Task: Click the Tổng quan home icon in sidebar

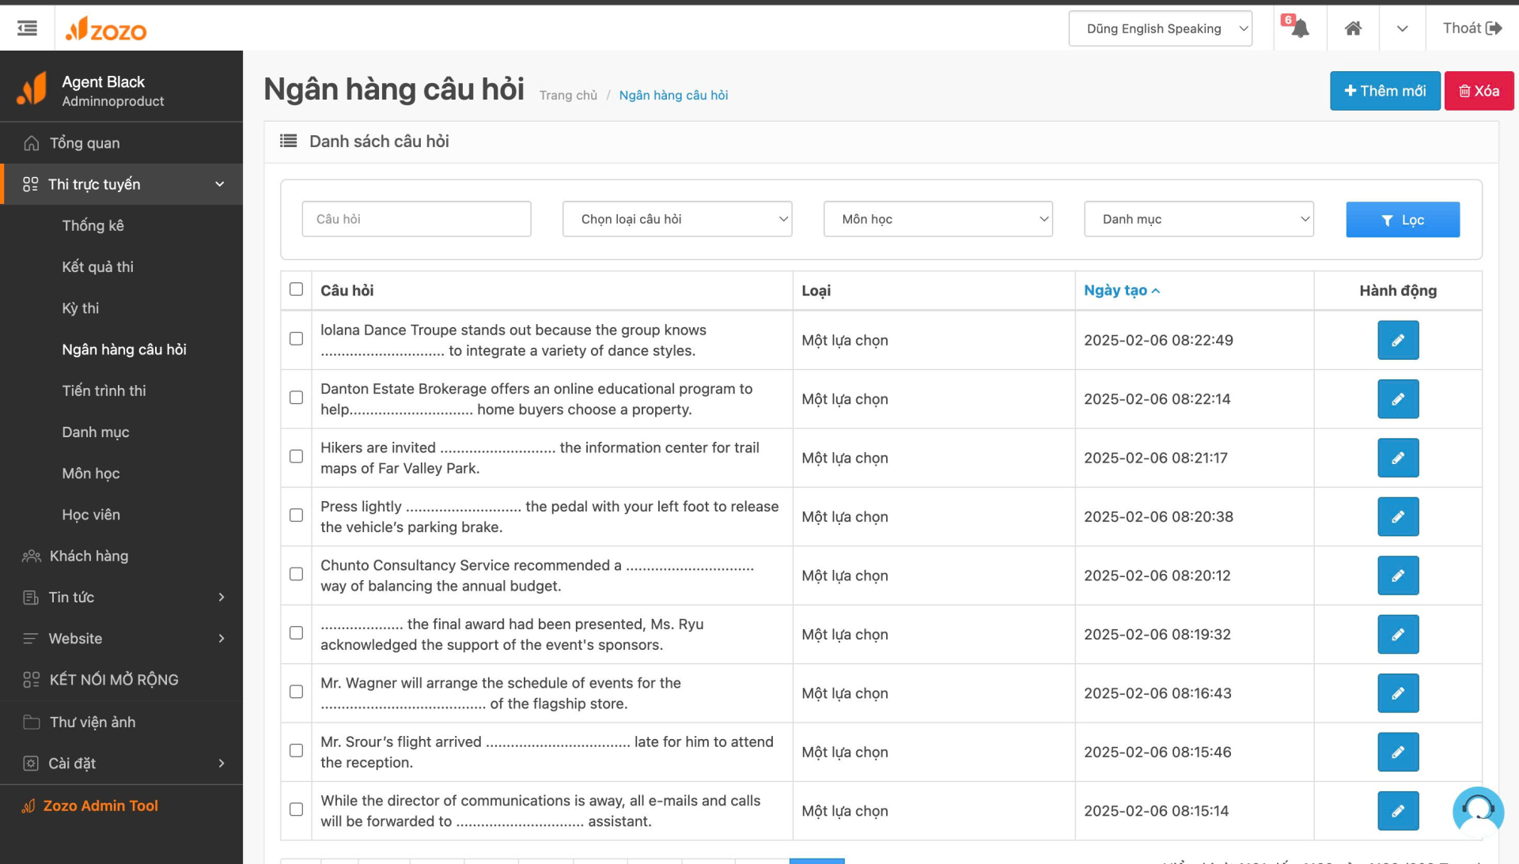Action: pos(31,143)
